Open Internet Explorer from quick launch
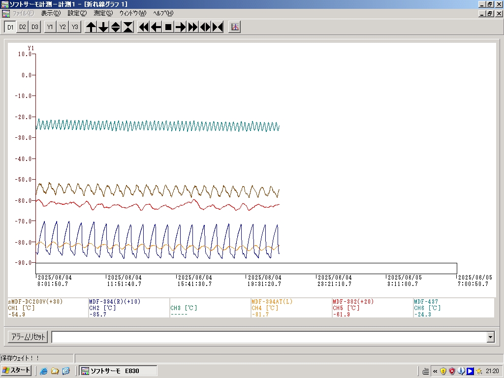 click(x=43, y=371)
